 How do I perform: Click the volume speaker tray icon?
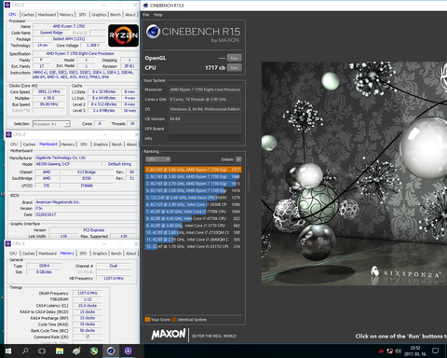pos(399,351)
